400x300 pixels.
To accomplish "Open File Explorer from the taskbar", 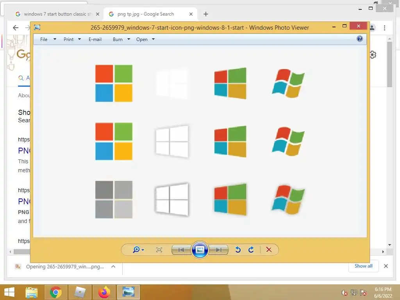I will 32,292.
